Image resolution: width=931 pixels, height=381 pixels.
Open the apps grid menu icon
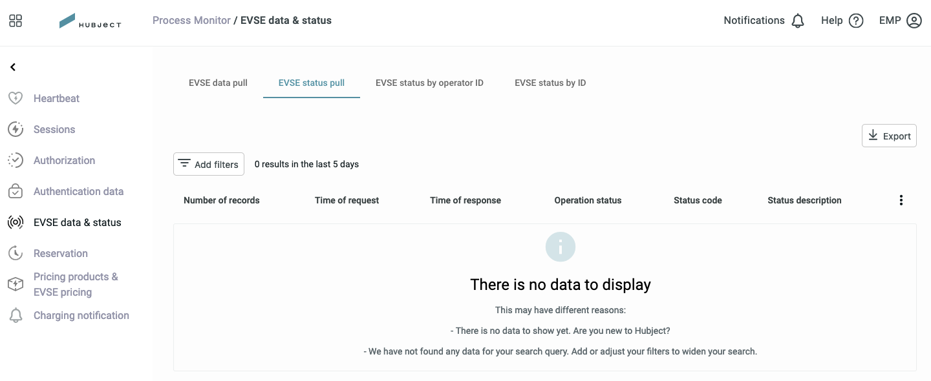(16, 21)
